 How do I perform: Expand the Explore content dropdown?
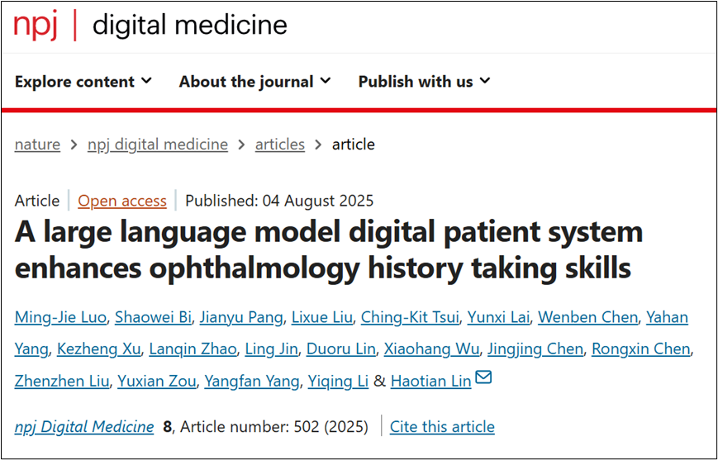[83, 81]
